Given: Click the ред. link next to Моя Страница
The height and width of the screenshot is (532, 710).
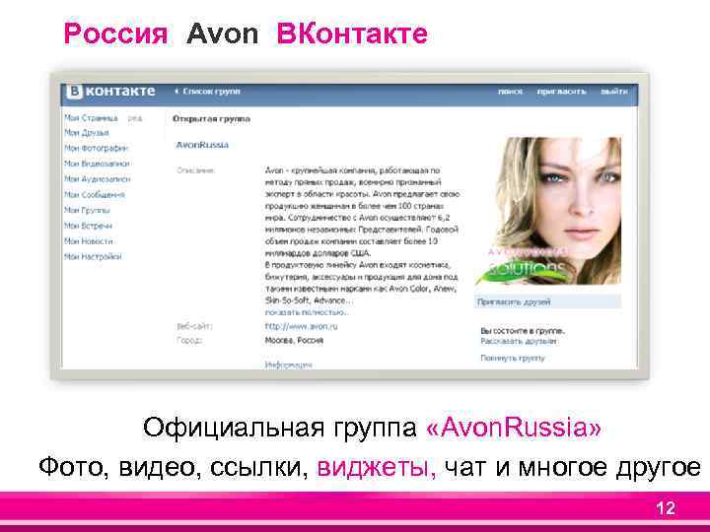Looking at the screenshot, I should [135, 118].
